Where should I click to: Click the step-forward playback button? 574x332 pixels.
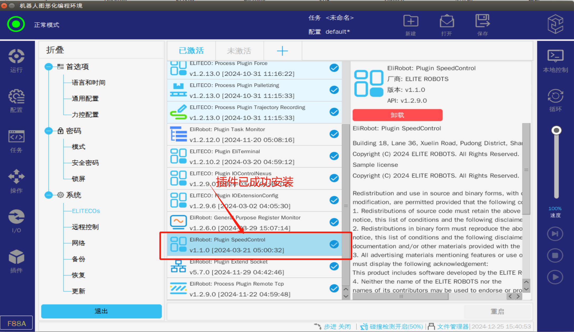click(x=555, y=234)
